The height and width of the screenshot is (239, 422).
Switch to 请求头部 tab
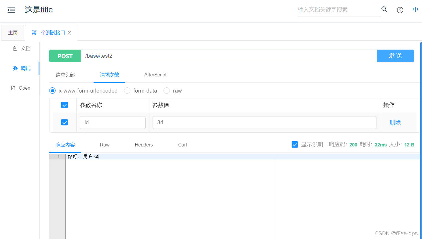click(x=65, y=75)
